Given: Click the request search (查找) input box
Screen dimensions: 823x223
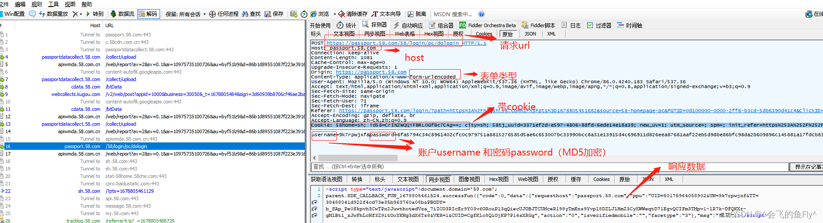Looking at the screenshot, I should (x=549, y=166).
